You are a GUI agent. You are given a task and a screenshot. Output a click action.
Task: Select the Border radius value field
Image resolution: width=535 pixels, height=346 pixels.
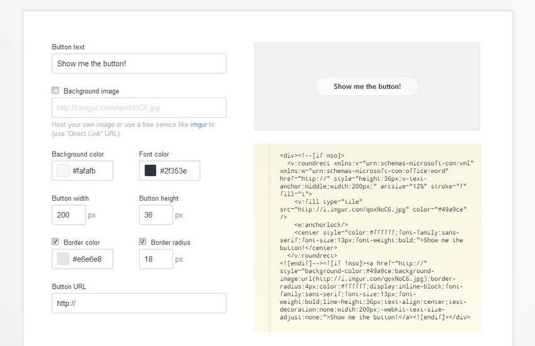pos(155,259)
